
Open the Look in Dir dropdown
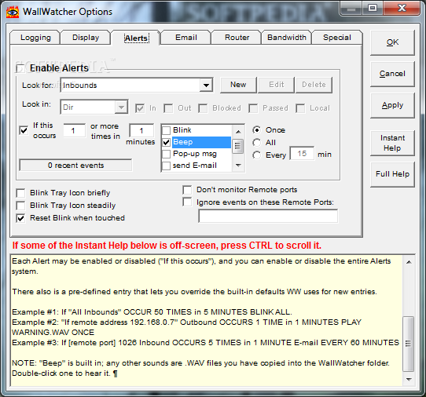121,107
